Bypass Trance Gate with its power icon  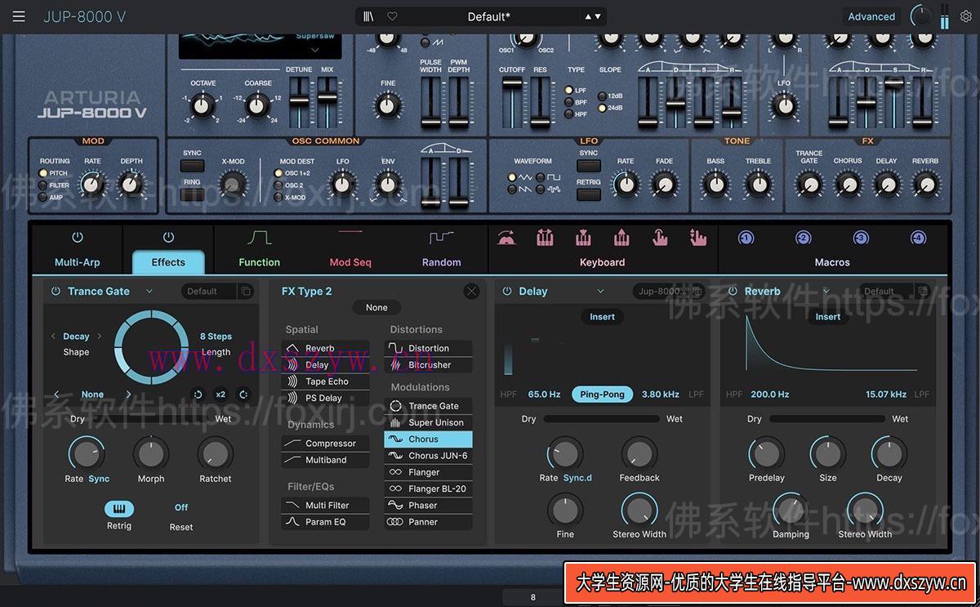[56, 291]
